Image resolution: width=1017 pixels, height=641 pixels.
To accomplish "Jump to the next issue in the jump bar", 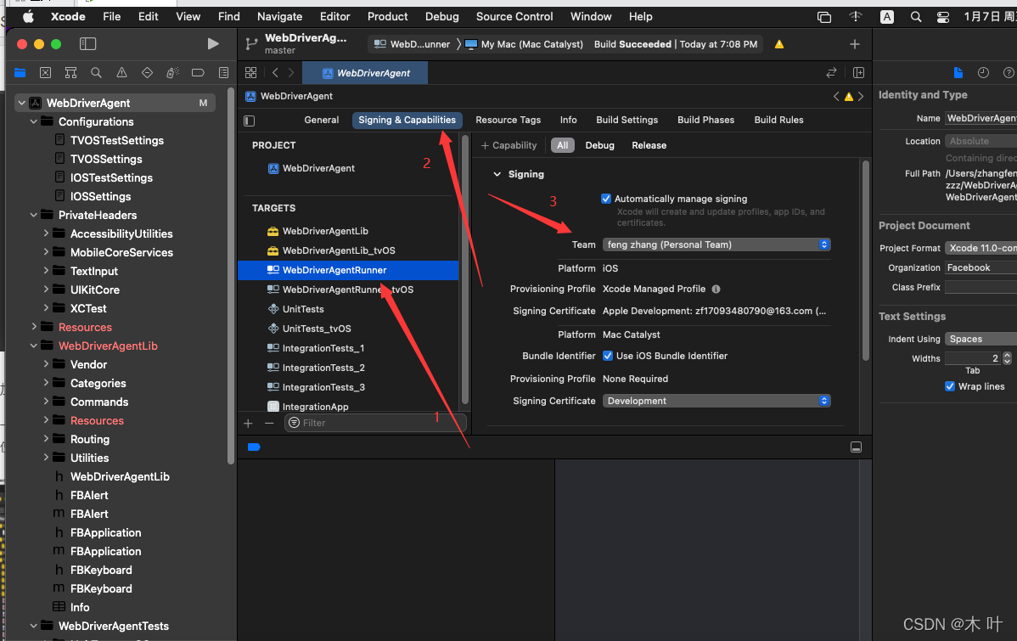I will [x=861, y=96].
